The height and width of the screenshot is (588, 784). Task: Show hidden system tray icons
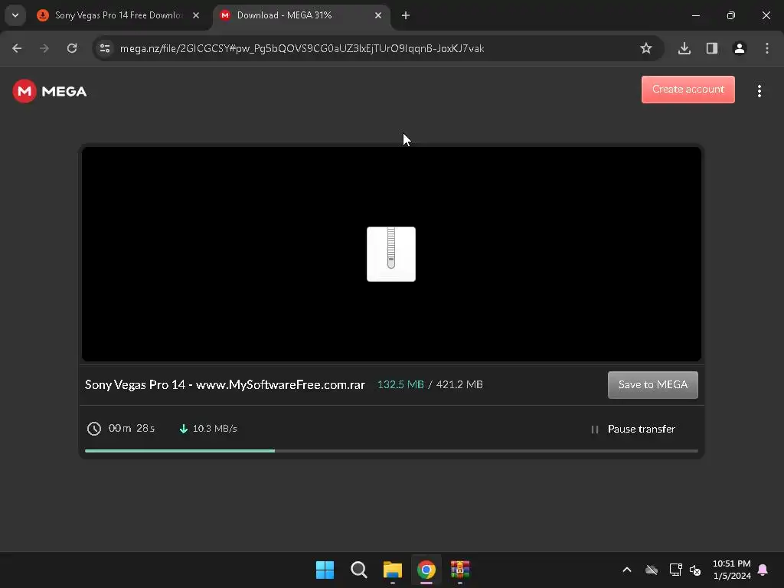click(626, 570)
